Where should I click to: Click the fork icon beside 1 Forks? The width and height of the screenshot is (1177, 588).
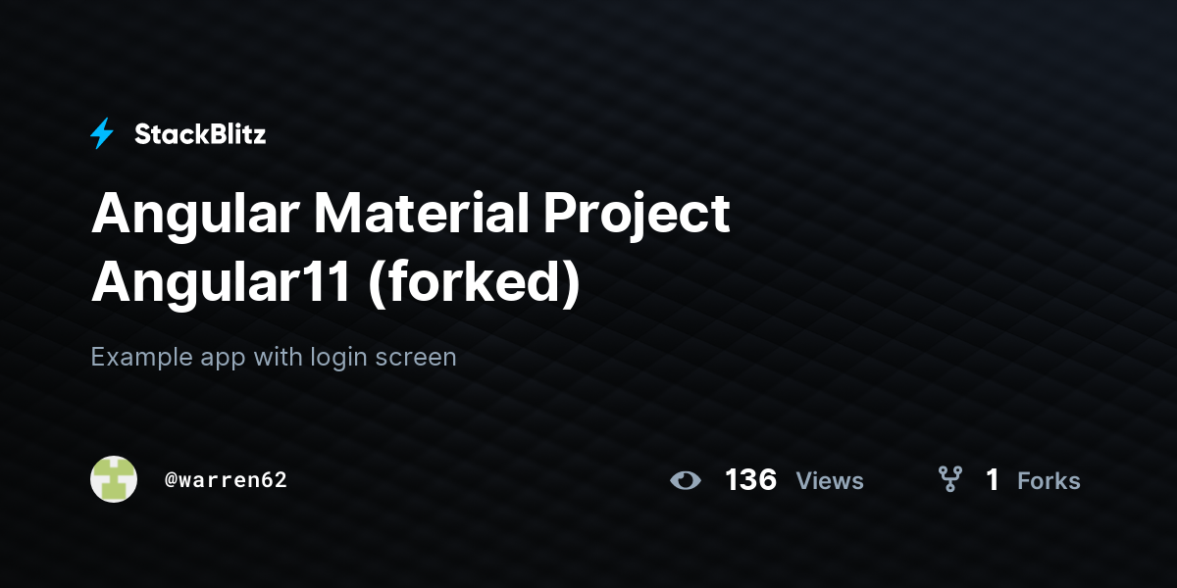949,479
